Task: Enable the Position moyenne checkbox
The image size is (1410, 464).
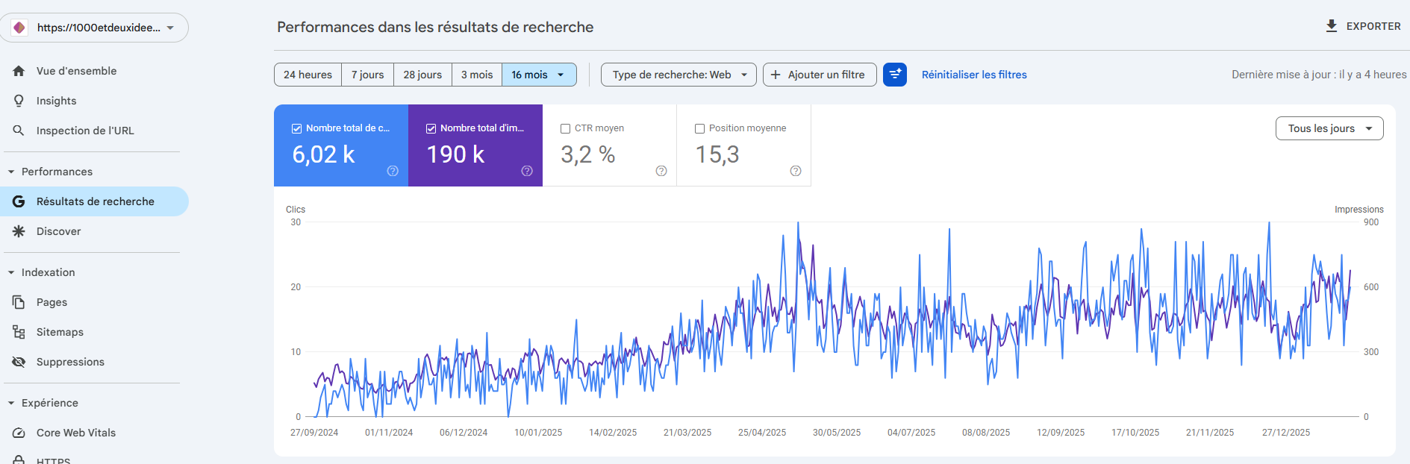Action: 699,128
